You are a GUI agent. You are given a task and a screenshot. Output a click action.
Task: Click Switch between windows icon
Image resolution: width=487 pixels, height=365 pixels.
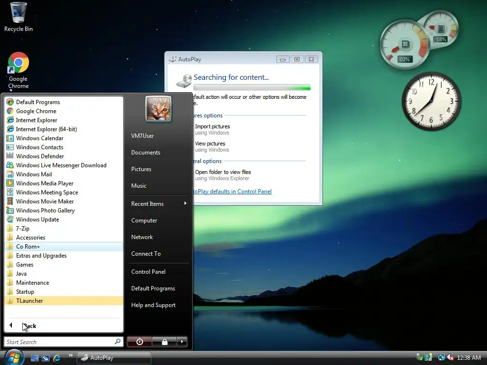(x=46, y=358)
